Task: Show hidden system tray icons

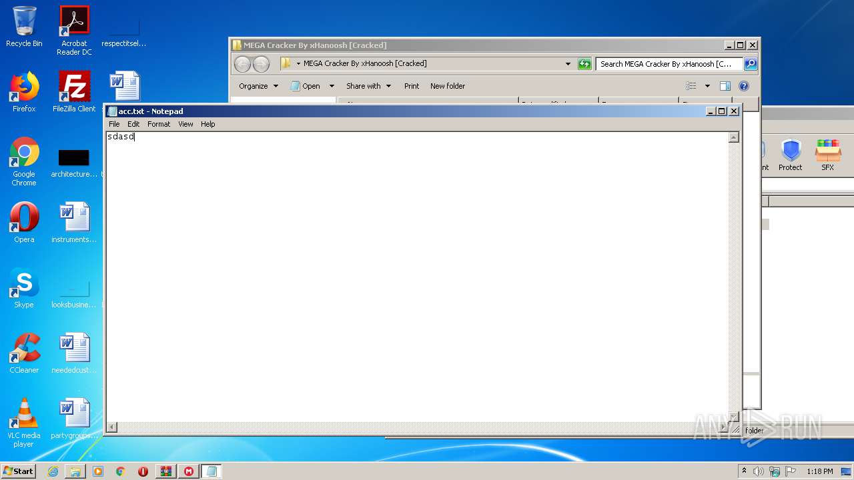Action: pyautogui.click(x=745, y=471)
